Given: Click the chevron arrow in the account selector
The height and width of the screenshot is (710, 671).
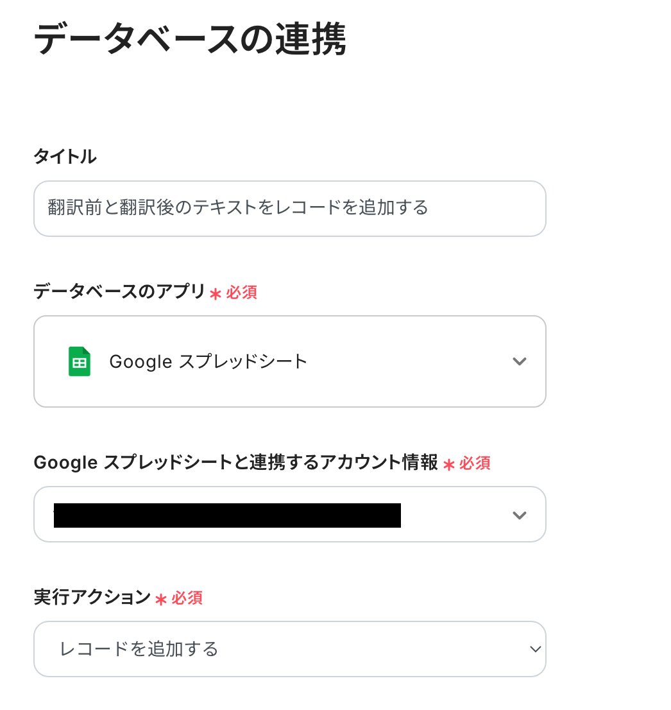Looking at the screenshot, I should point(520,515).
